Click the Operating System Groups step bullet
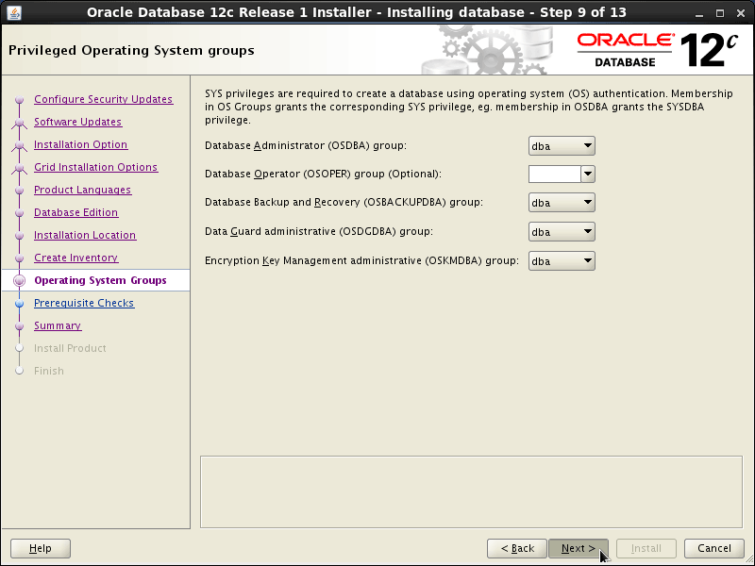The image size is (755, 566). [x=19, y=280]
